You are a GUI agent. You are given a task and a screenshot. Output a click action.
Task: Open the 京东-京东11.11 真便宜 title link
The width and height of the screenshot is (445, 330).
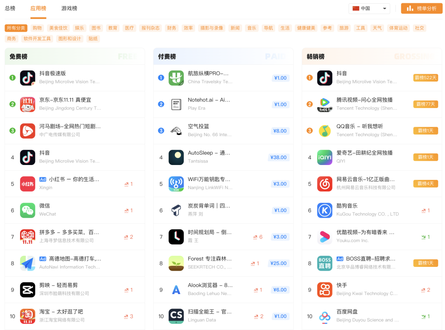pos(65,100)
